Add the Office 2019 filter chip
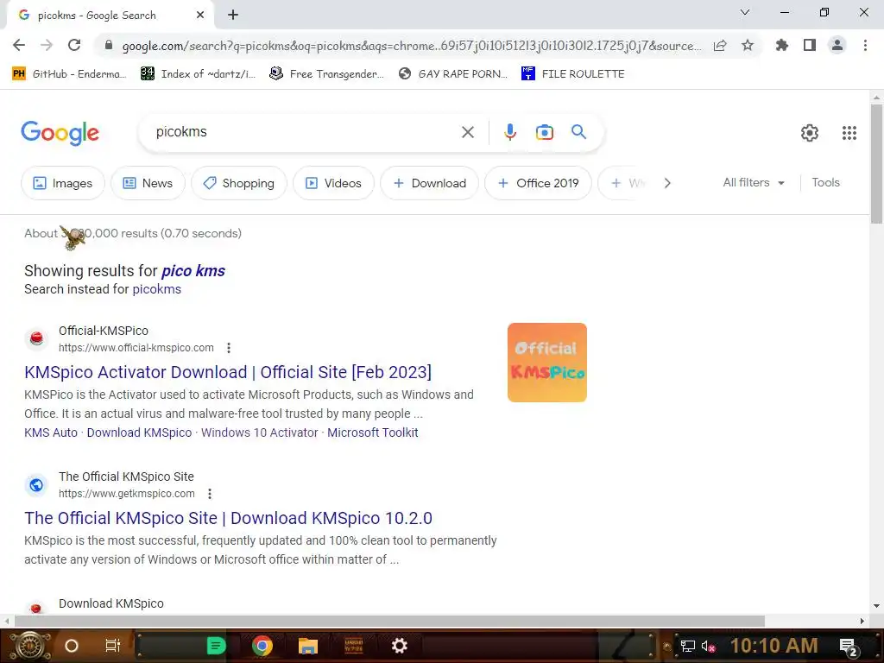Screen dimensions: 884x663 (539, 183)
